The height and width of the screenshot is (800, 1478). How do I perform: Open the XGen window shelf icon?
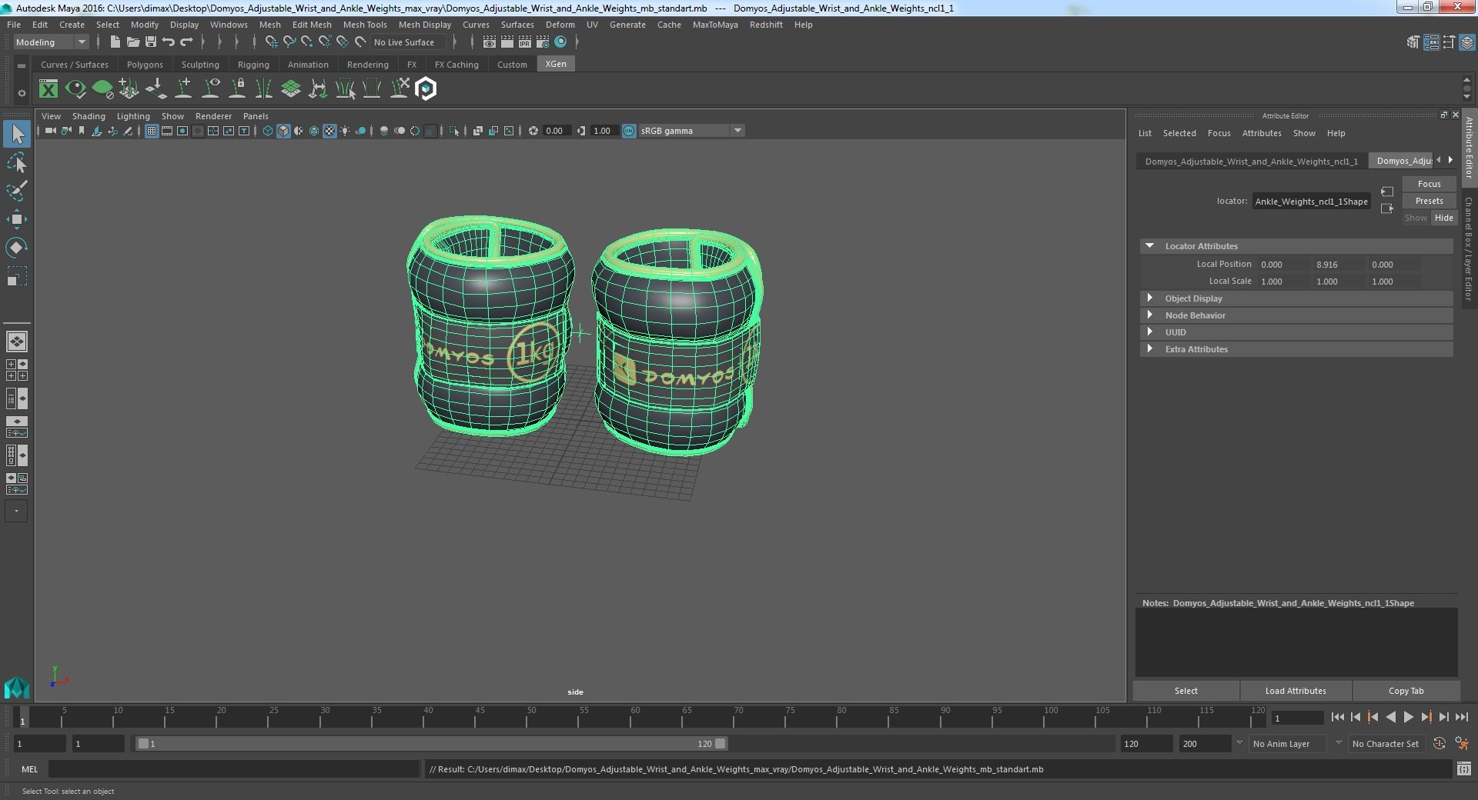tap(48, 89)
